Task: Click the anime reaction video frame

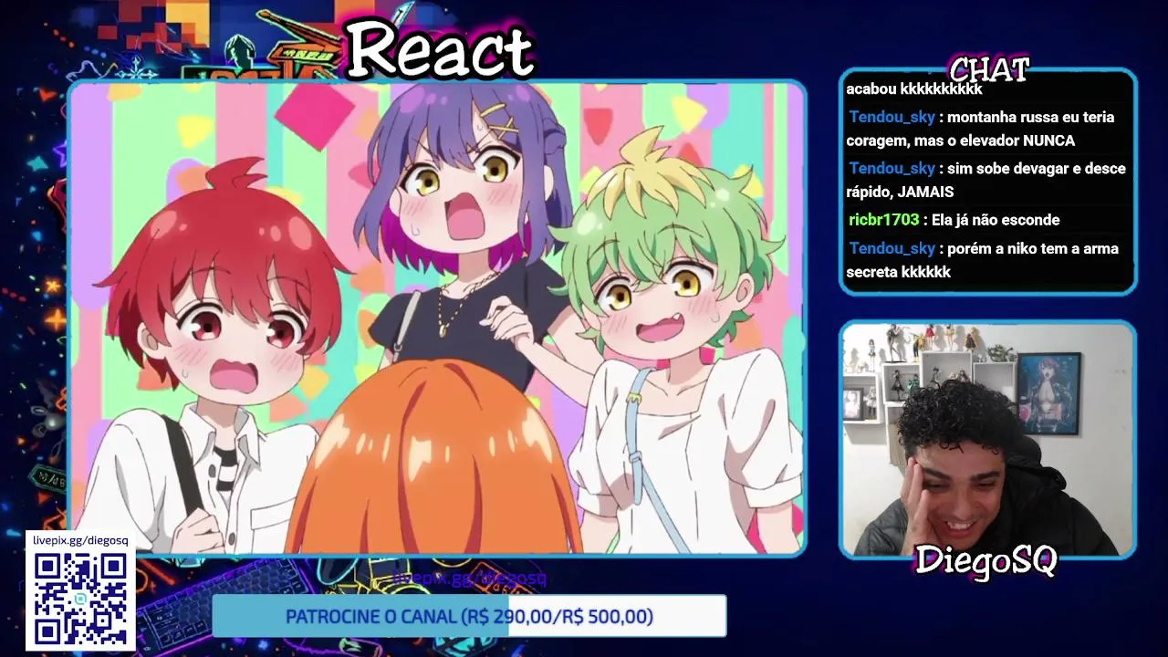Action: (x=437, y=318)
